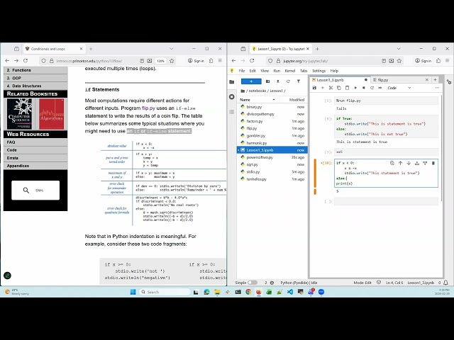Follow the flip.py link in the article
The image size is (454, 340).
click(x=148, y=108)
